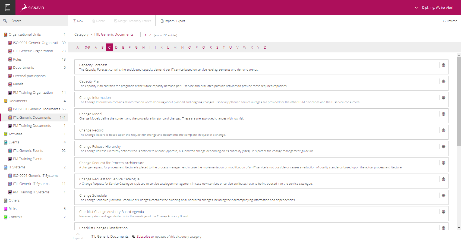Click the Category breadcrumb link
461x242 pixels.
81,34
